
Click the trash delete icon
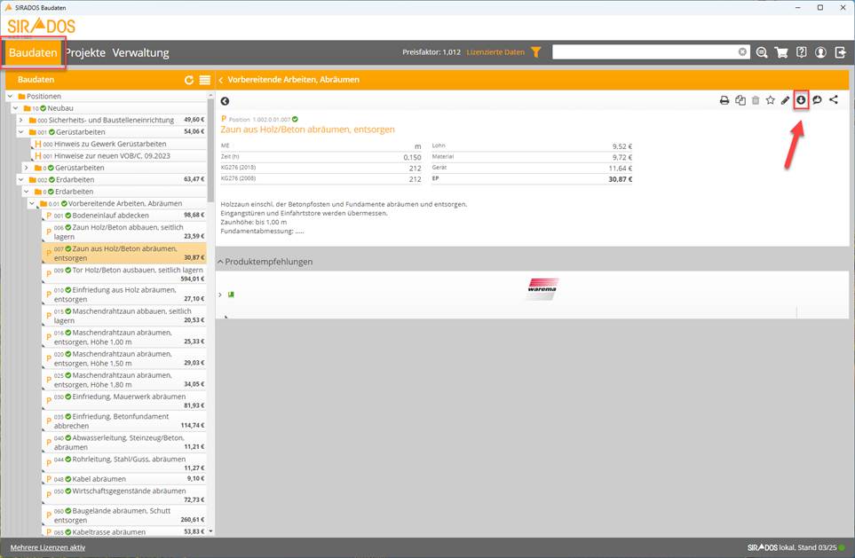pyautogui.click(x=756, y=100)
